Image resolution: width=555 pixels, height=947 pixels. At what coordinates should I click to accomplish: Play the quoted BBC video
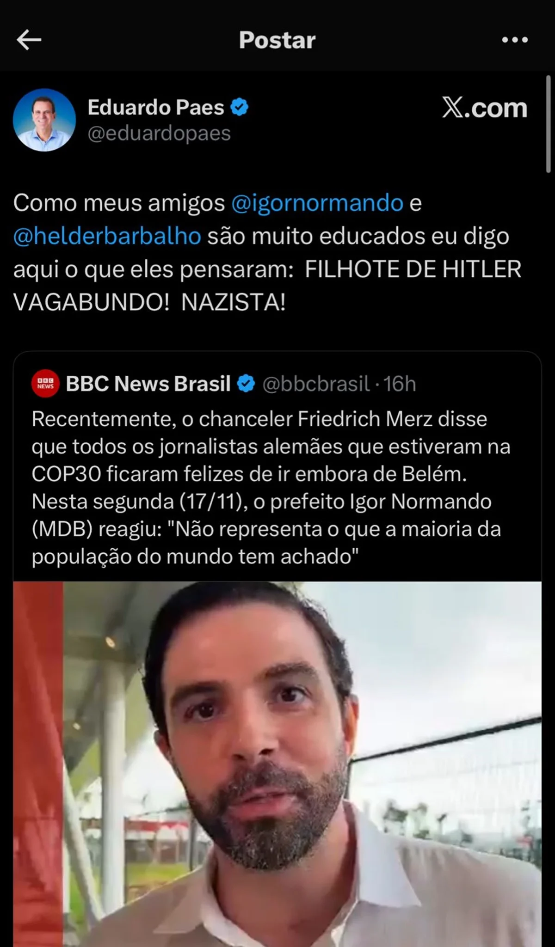(x=277, y=764)
